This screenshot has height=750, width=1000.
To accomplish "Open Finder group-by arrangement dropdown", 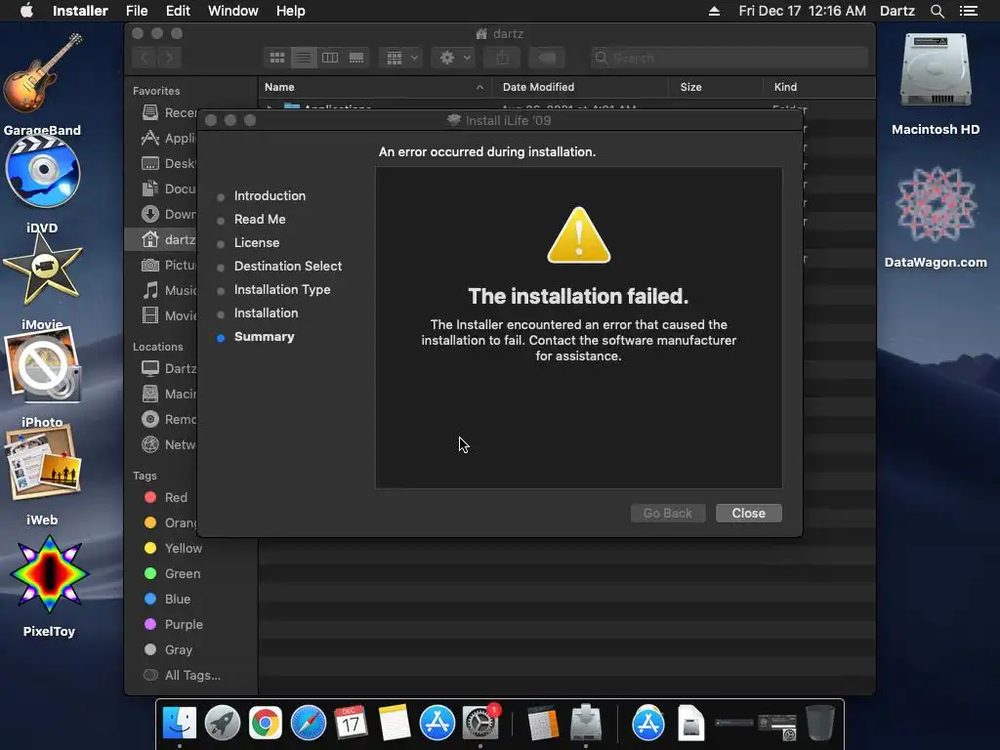I will (401, 58).
